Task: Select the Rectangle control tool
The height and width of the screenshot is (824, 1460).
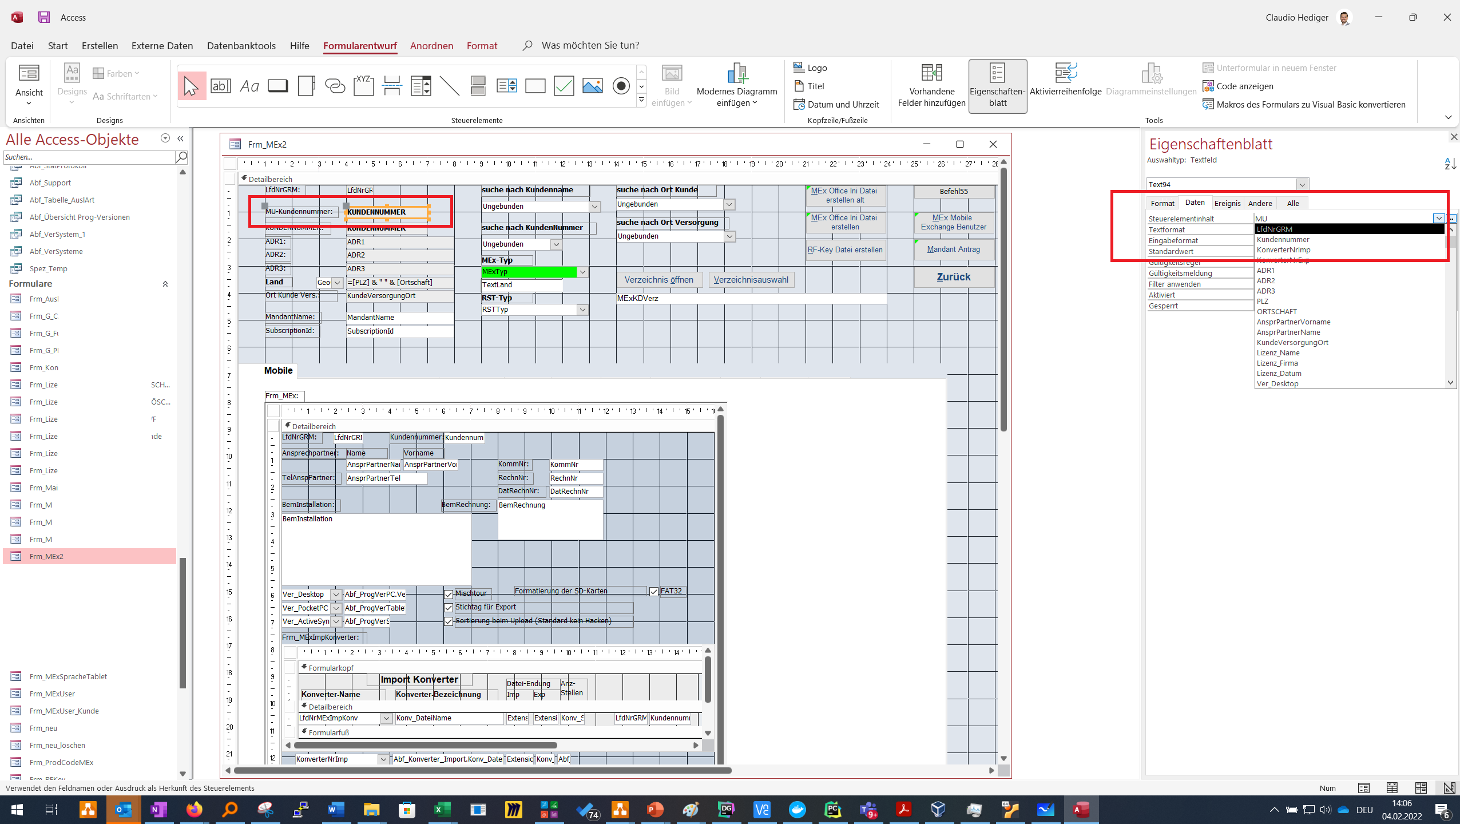Action: coord(535,86)
